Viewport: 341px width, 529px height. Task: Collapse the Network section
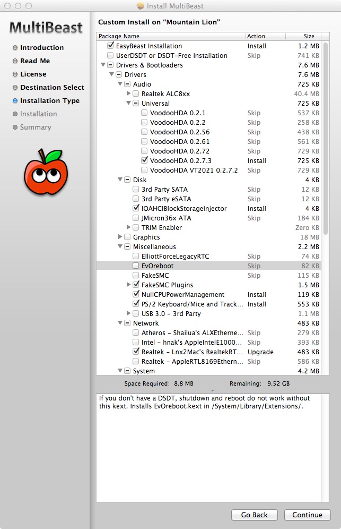coord(120,323)
